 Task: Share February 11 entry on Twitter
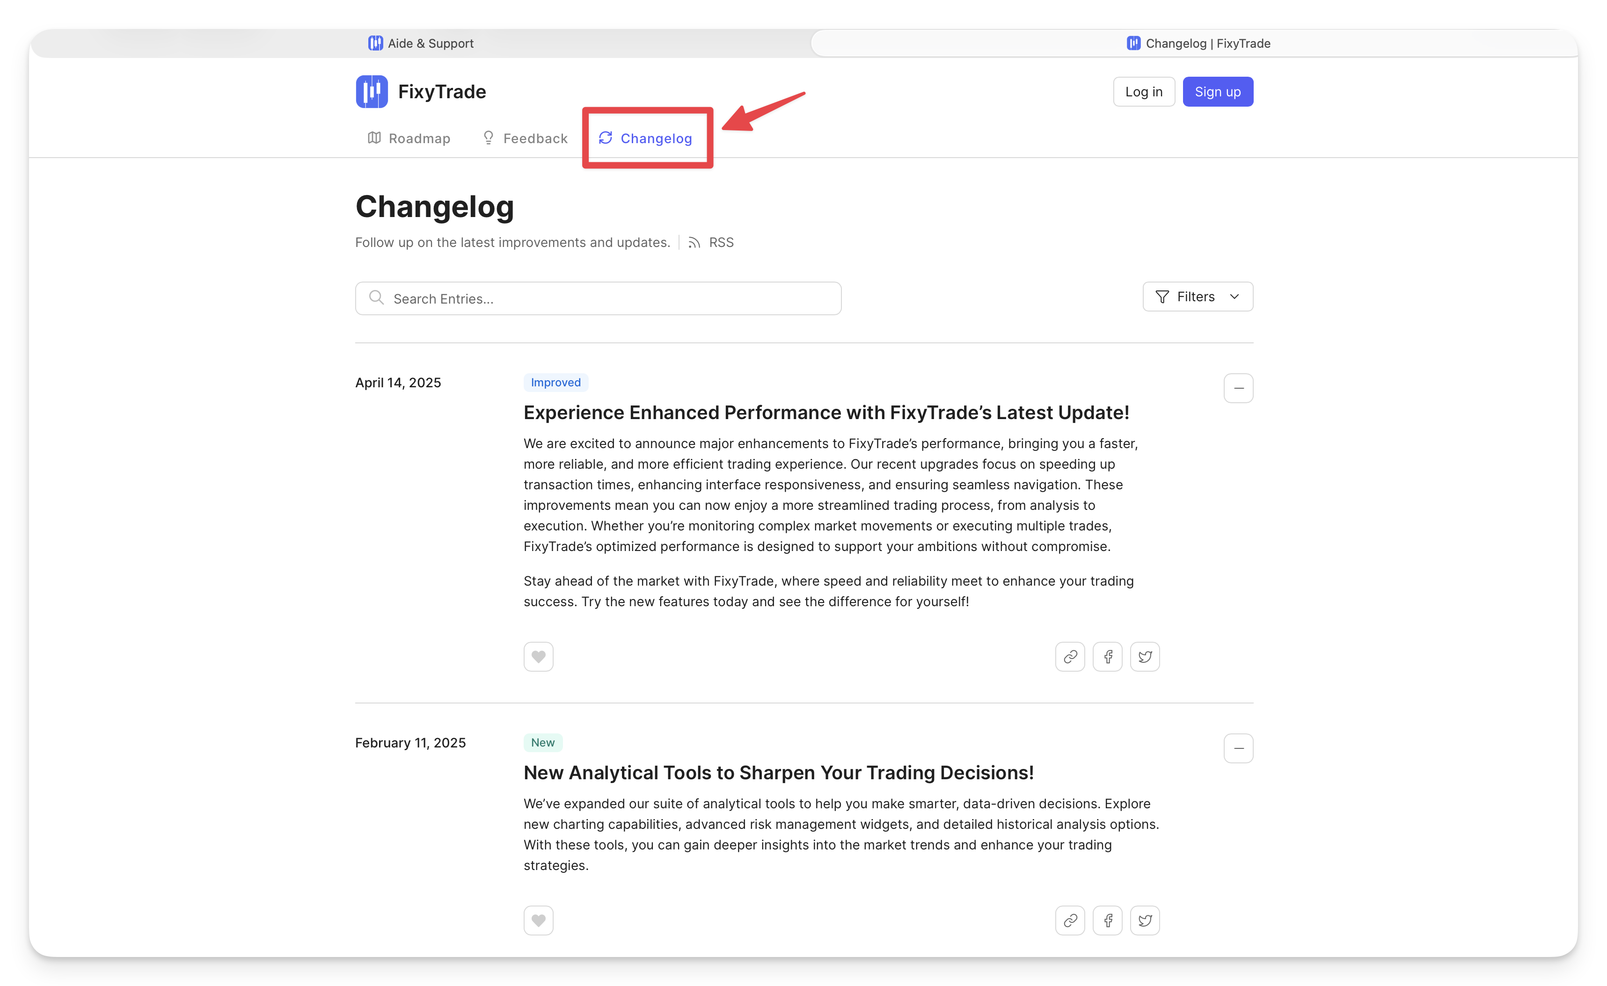click(1144, 920)
